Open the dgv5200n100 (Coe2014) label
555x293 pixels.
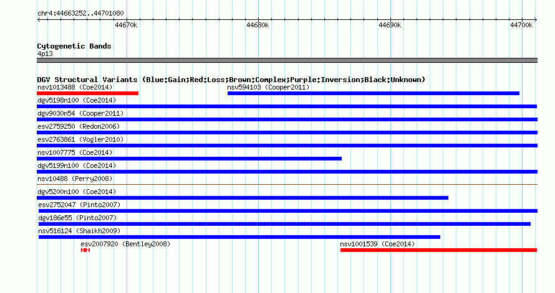[77, 192]
